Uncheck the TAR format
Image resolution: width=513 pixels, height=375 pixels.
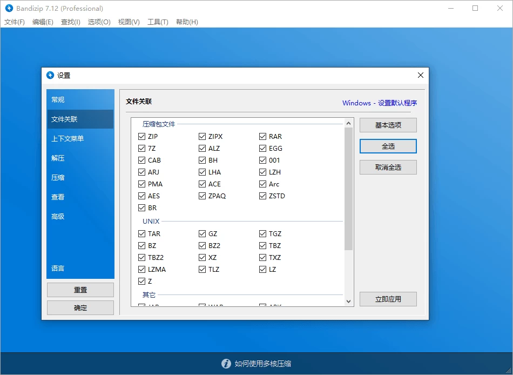coord(141,233)
